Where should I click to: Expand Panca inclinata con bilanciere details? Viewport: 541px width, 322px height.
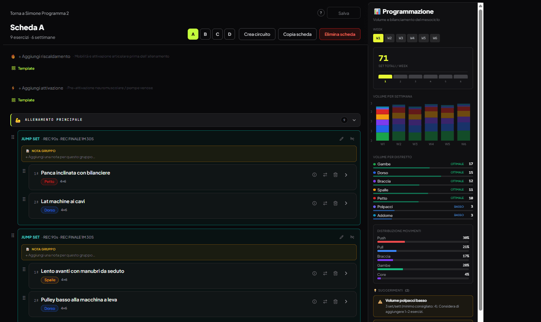coord(346,175)
